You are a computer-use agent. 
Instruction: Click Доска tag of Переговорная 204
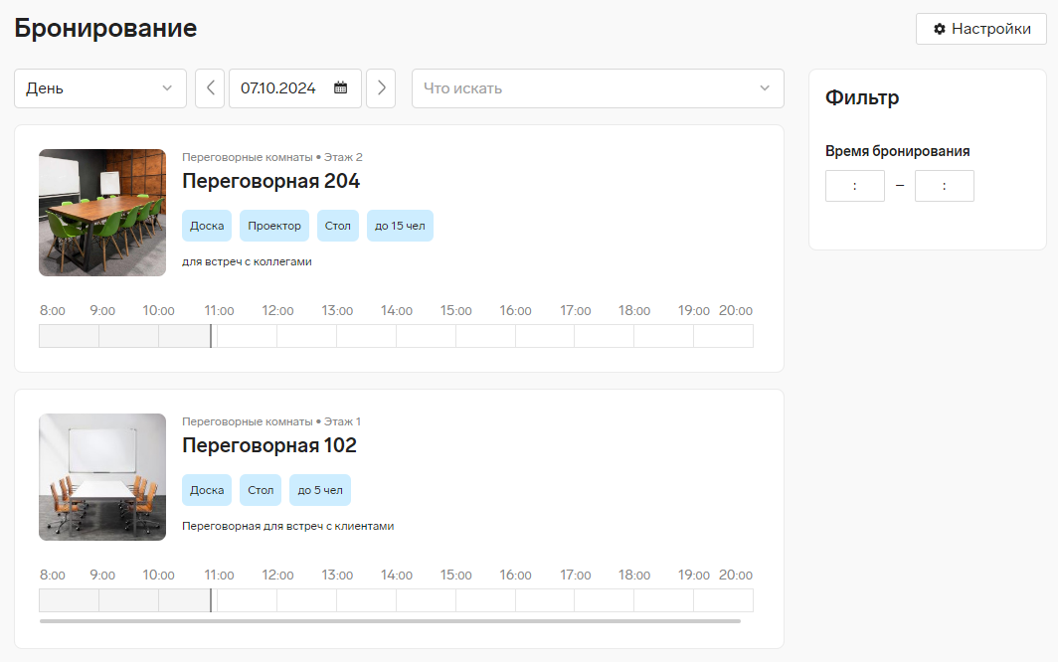(x=207, y=226)
